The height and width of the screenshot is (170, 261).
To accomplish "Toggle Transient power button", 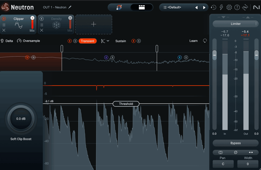I will coord(70,41).
